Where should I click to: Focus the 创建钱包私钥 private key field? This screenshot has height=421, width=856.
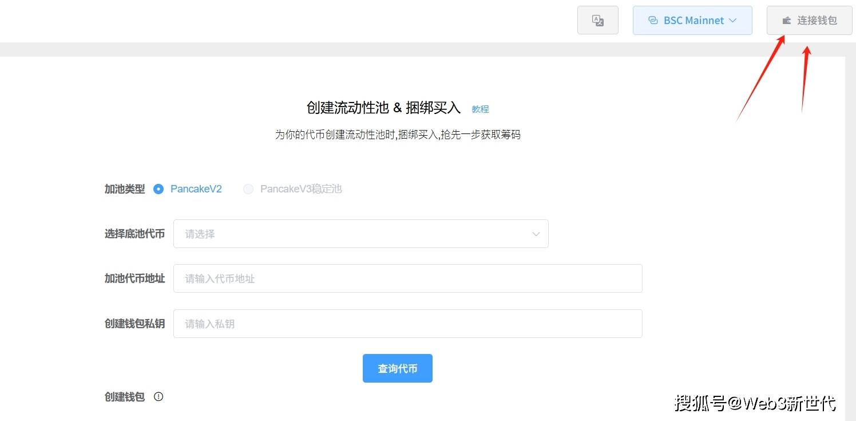click(x=407, y=324)
